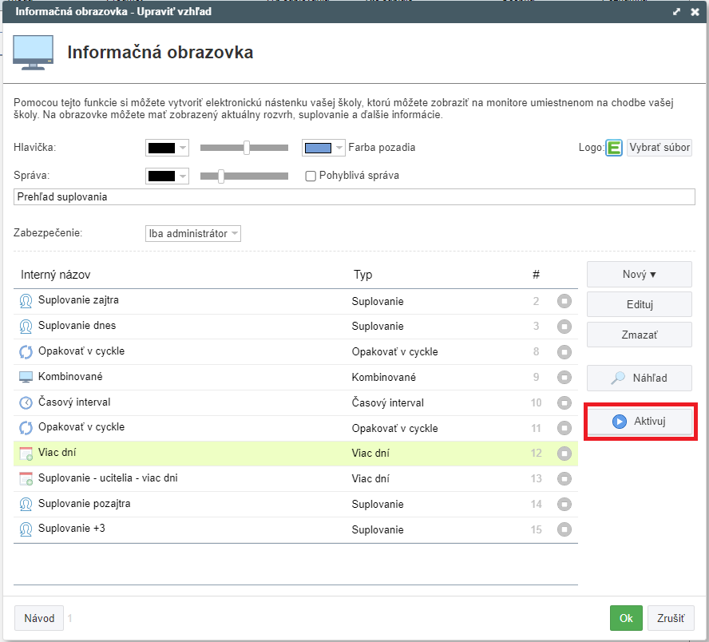The height and width of the screenshot is (642, 709).
Task: Toggle status circle for Suplovanie pozajtra
Action: pos(564,504)
